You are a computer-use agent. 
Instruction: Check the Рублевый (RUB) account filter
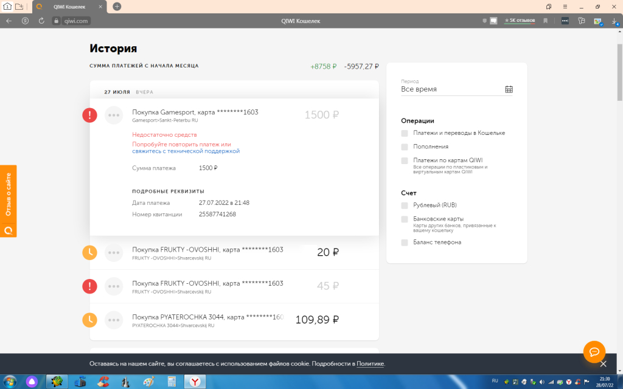tap(405, 205)
